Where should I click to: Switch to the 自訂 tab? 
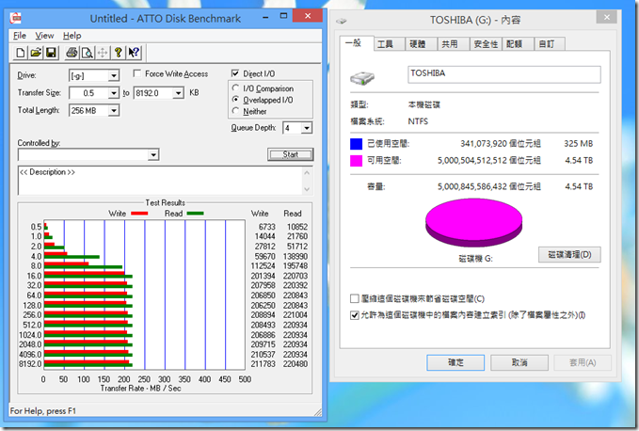point(550,44)
